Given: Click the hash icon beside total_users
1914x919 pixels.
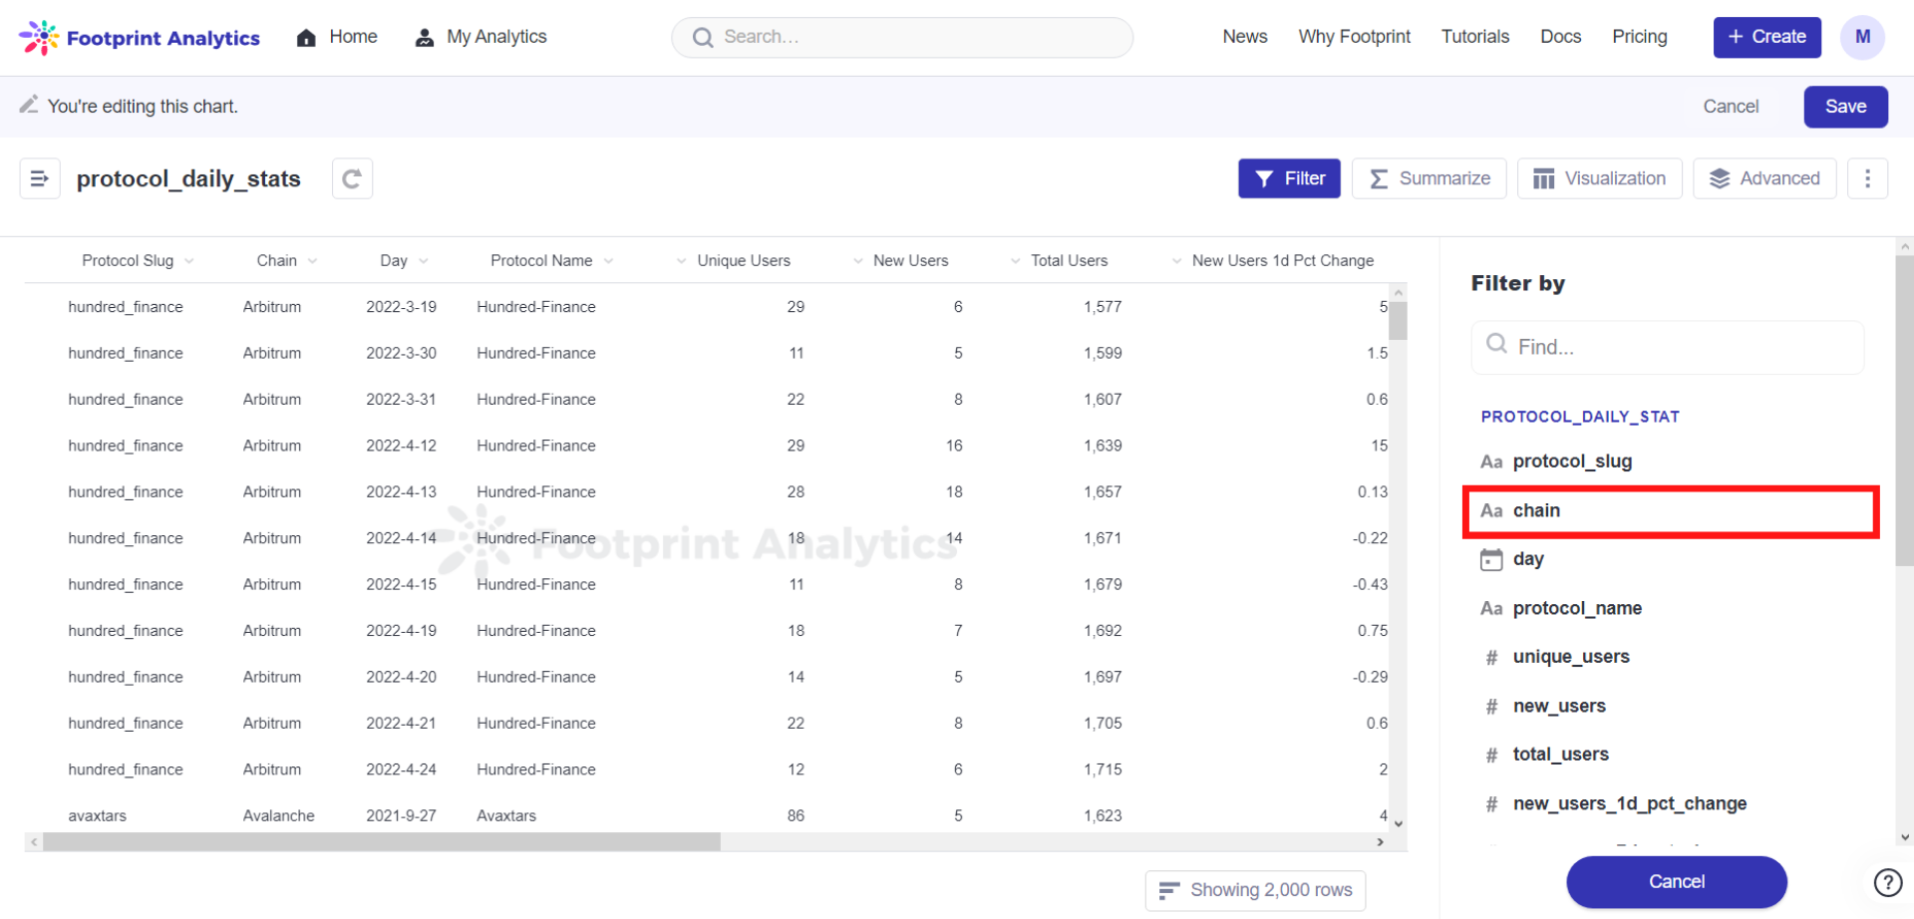Looking at the screenshot, I should tap(1491, 755).
